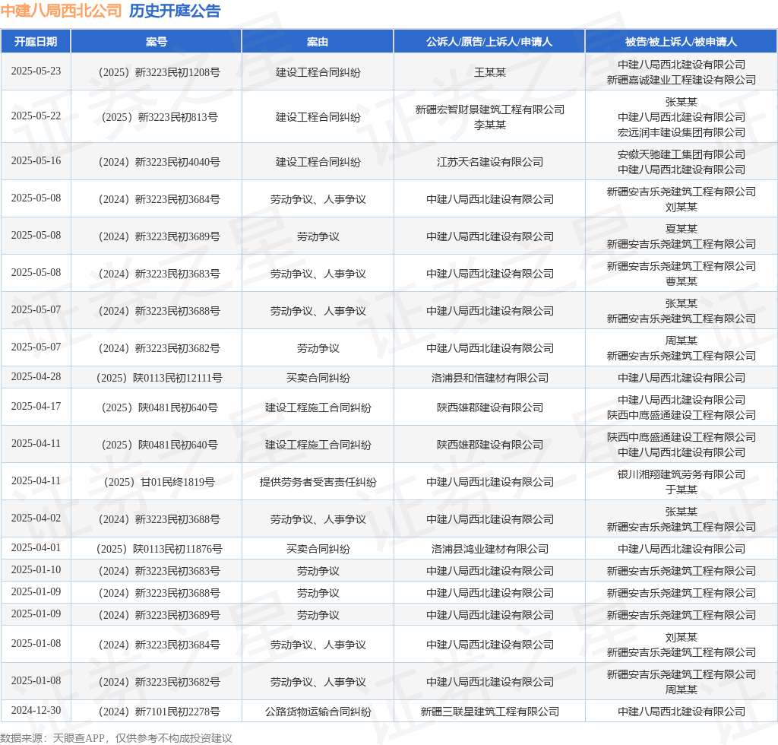Screen dimensions: 778x745
Task: Click the 开庭日期 column header
Action: point(36,42)
